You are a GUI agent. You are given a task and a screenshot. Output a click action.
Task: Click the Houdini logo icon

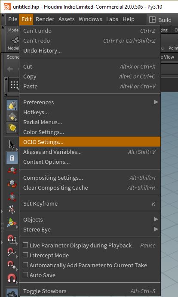click(7, 7)
